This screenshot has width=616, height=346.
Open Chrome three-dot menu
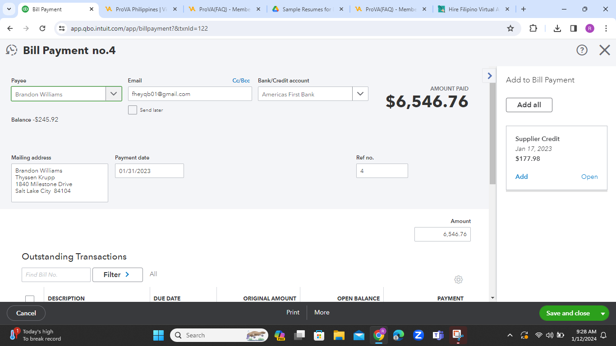coord(605,28)
